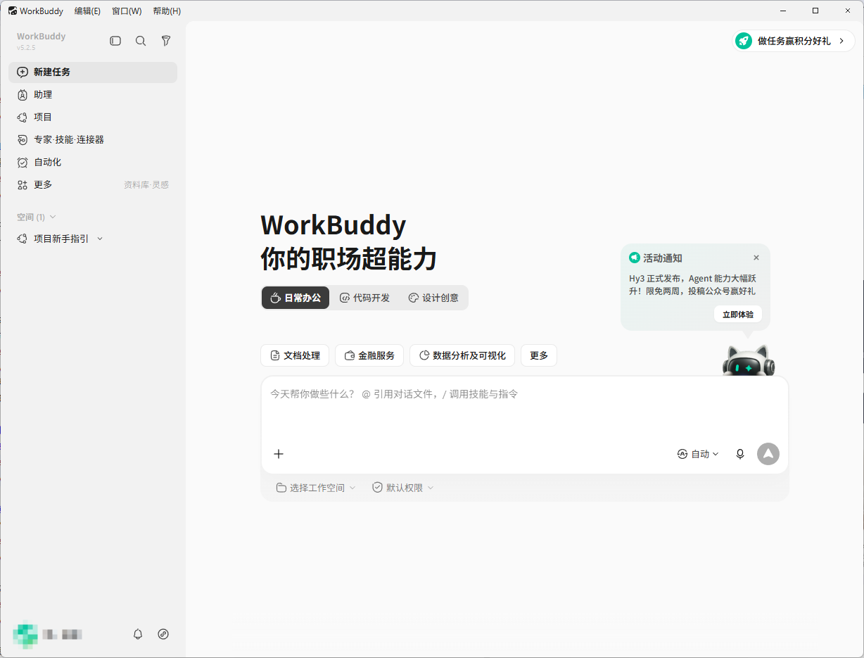Open 专家·技能·连接器 in sidebar
This screenshot has height=658, width=864.
[93, 139]
